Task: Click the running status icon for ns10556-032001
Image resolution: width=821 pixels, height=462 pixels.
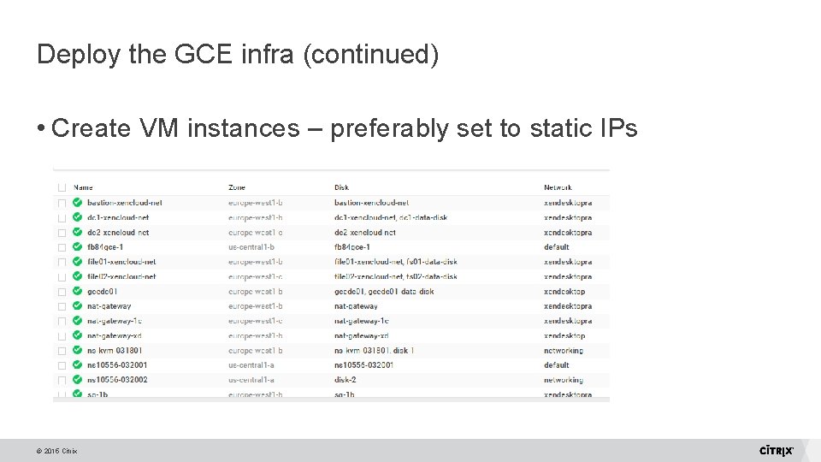Action: click(x=78, y=365)
